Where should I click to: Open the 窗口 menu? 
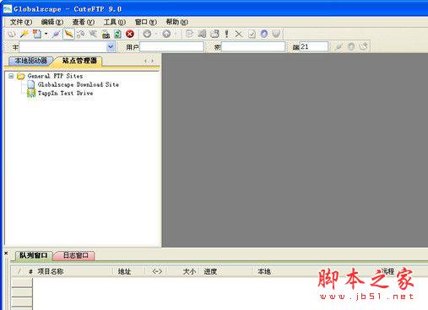146,22
